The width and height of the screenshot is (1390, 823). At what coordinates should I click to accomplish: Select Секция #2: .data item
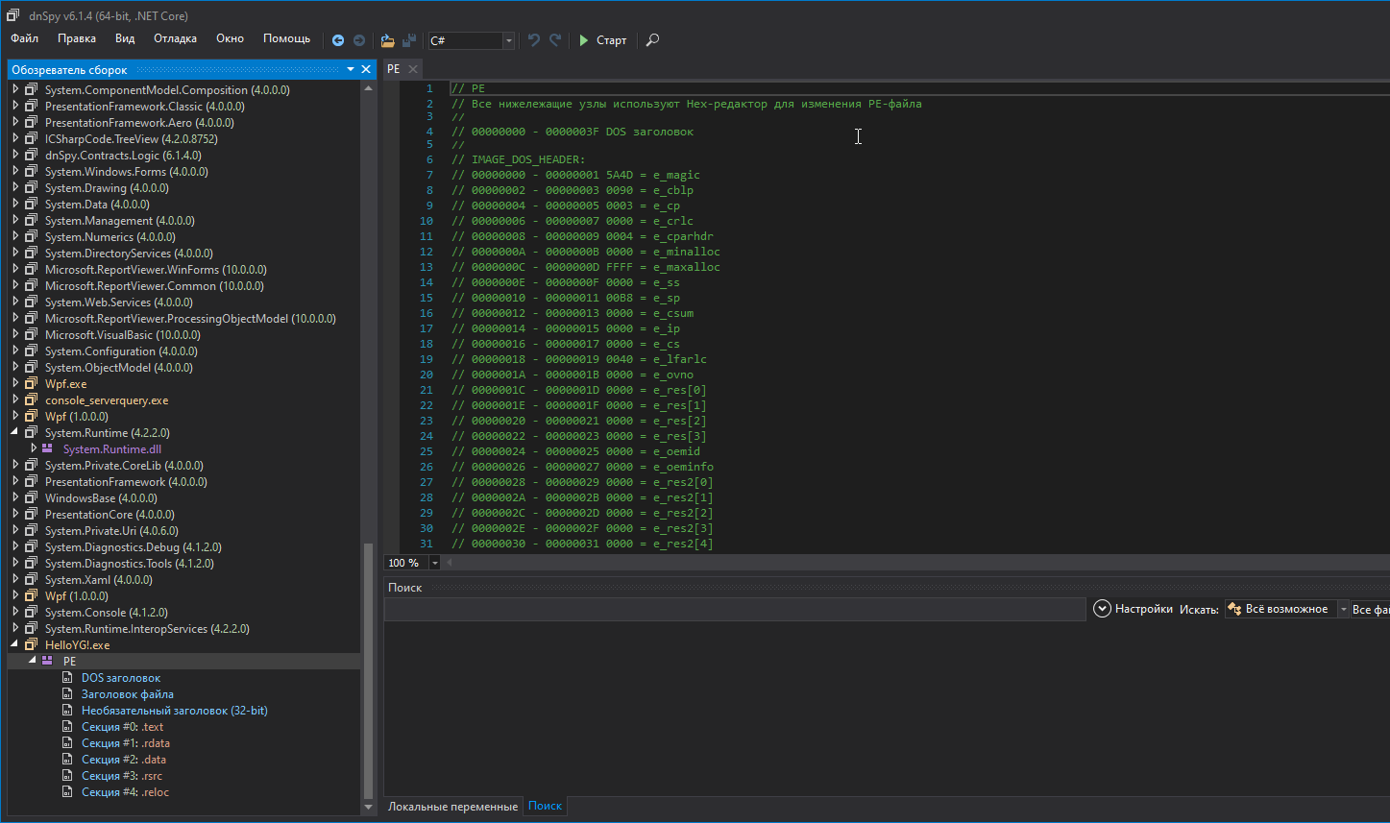[x=124, y=760]
